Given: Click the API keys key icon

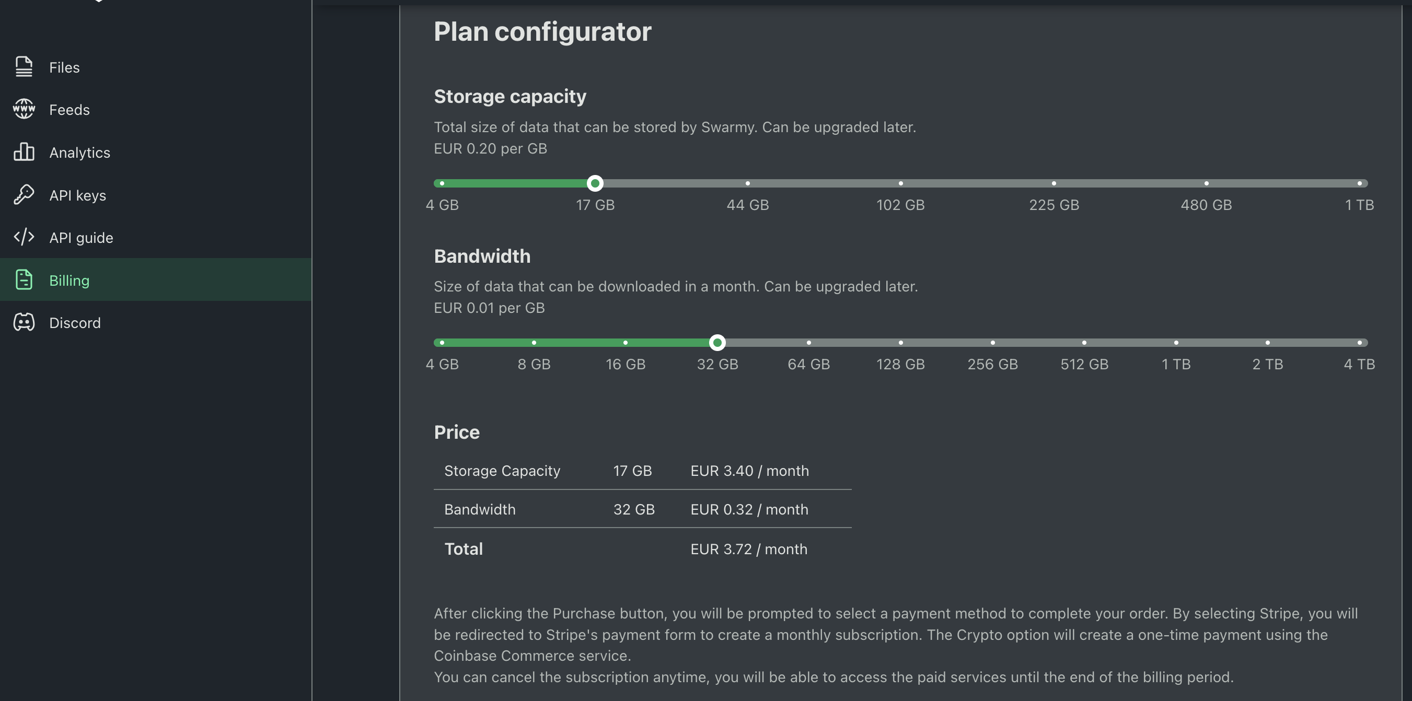Looking at the screenshot, I should pyautogui.click(x=24, y=194).
